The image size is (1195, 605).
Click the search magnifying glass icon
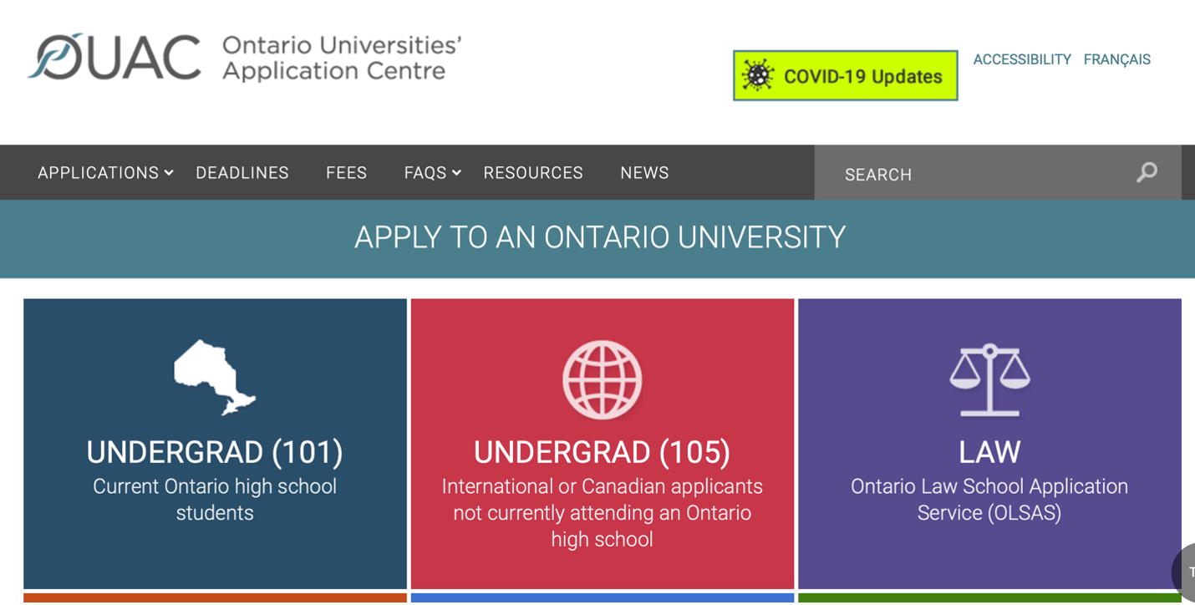point(1147,172)
